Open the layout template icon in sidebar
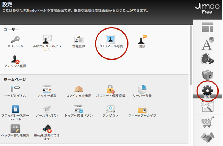The height and width of the screenshot is (146, 223). [x=207, y=27]
